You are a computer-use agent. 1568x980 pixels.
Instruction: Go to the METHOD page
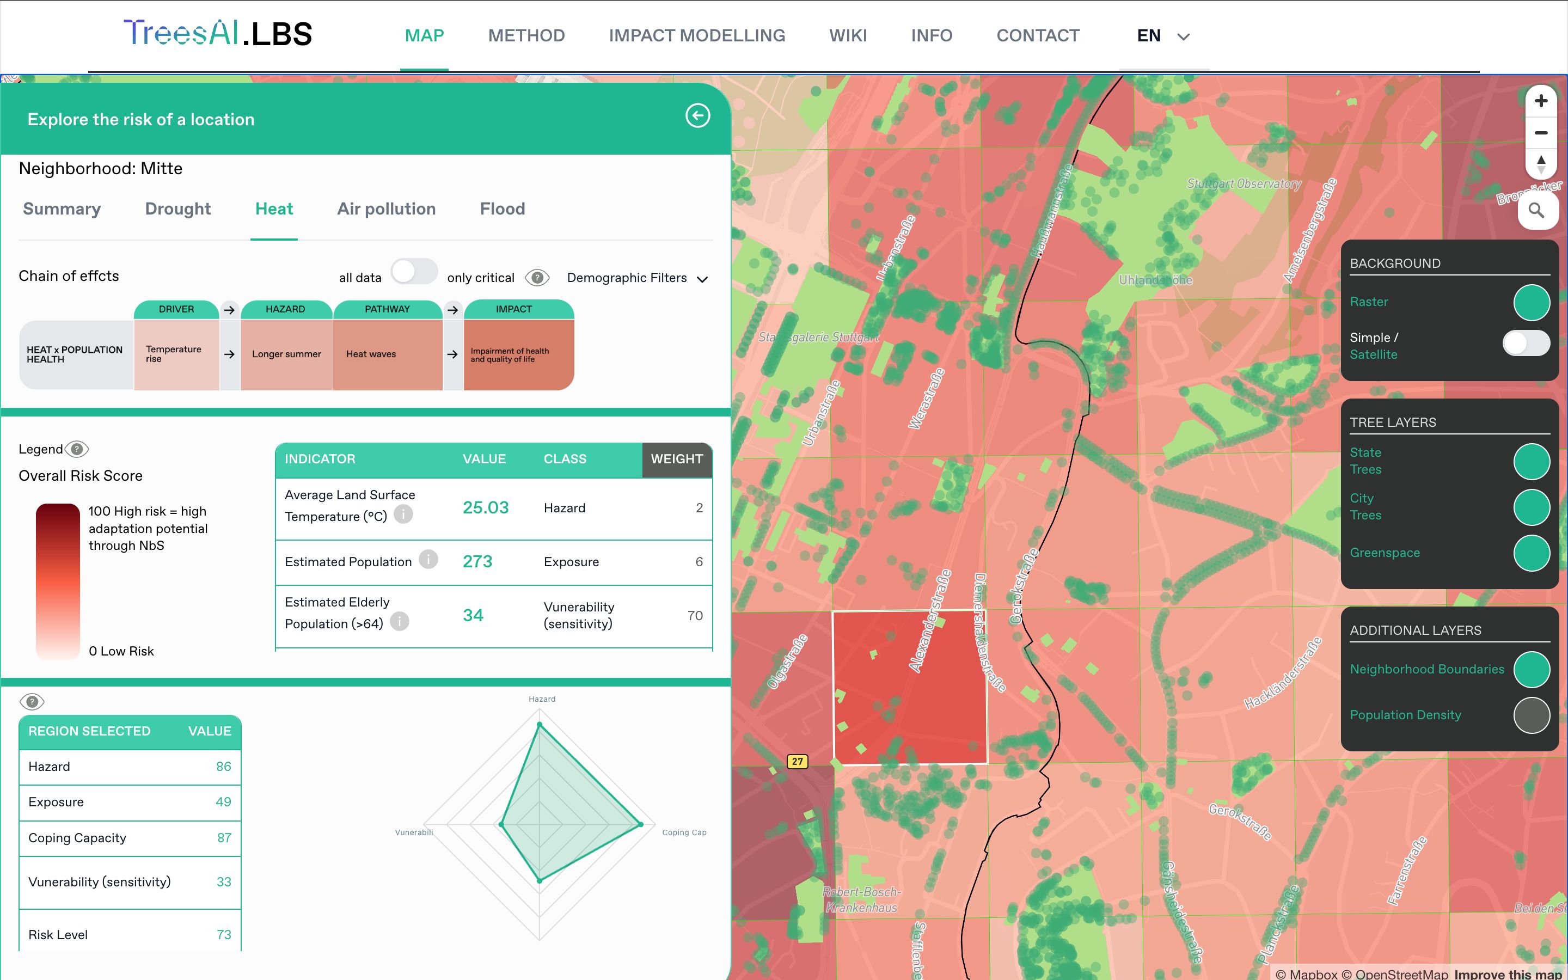coord(527,35)
